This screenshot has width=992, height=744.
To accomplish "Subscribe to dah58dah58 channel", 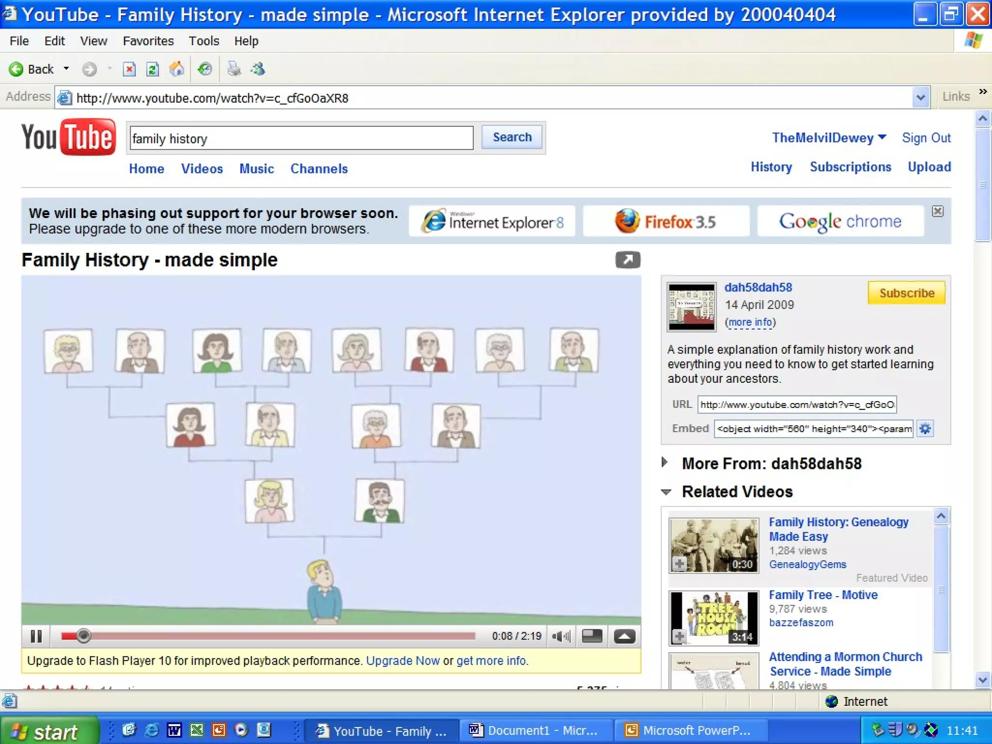I will click(x=906, y=293).
